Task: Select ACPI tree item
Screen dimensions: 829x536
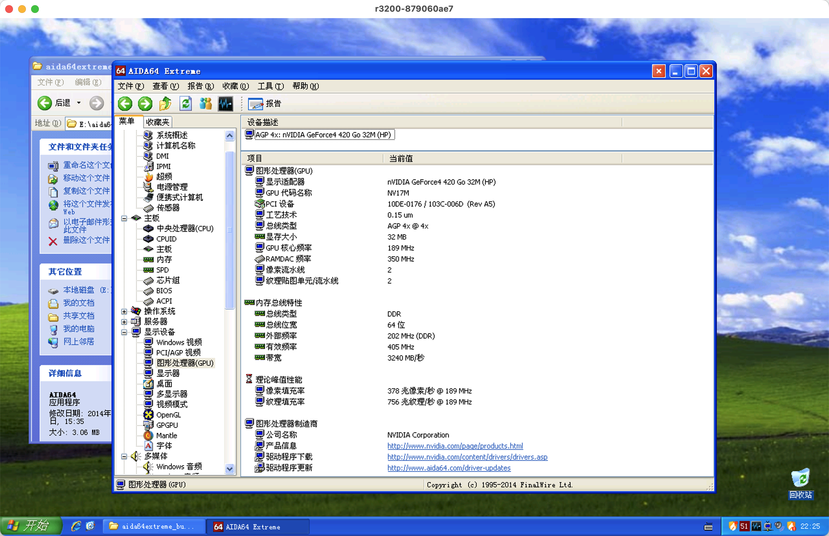Action: click(x=164, y=301)
